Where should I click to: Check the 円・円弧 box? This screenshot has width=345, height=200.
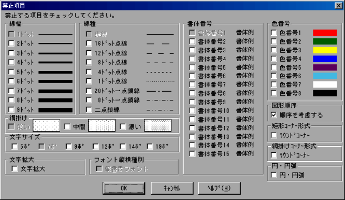point(274,175)
